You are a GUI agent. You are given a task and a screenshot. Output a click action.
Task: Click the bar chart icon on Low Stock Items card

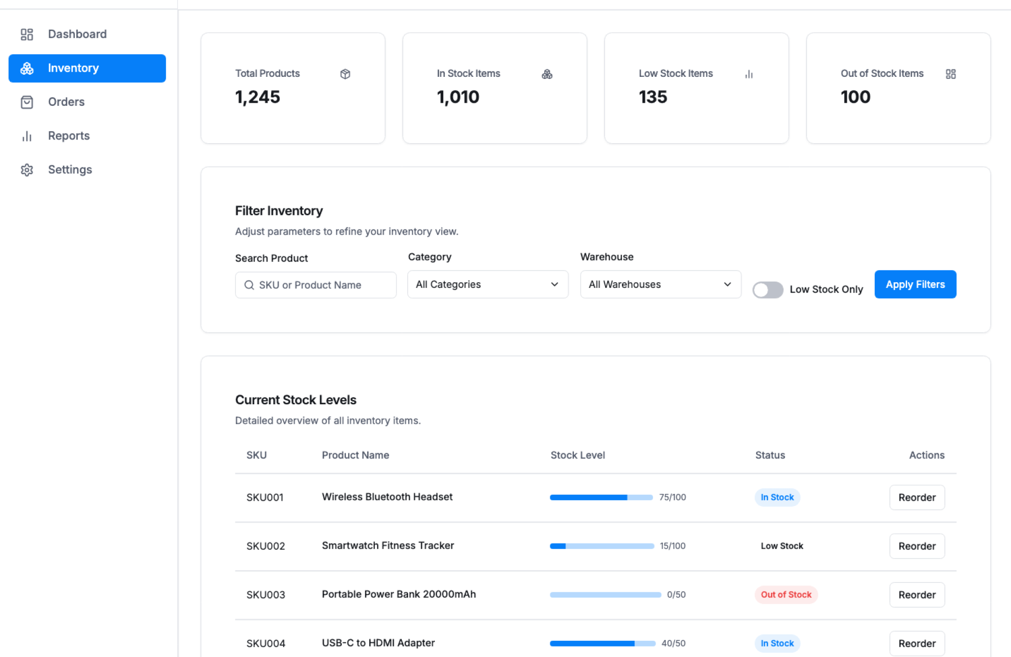[749, 74]
